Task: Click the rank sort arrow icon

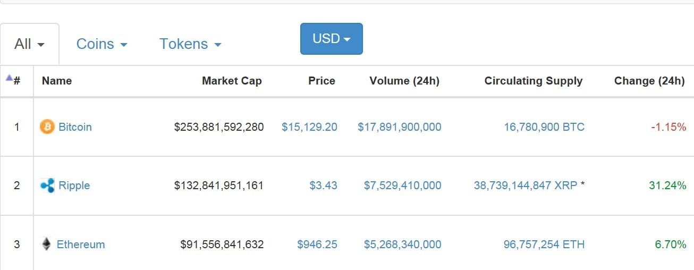Action: point(9,78)
